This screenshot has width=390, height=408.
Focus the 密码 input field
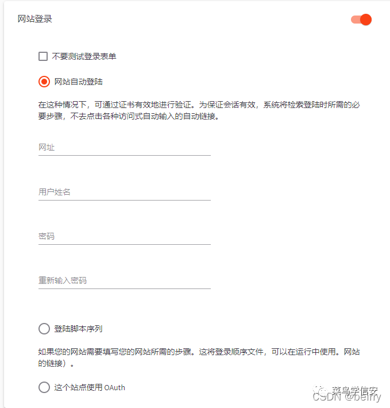[124, 236]
